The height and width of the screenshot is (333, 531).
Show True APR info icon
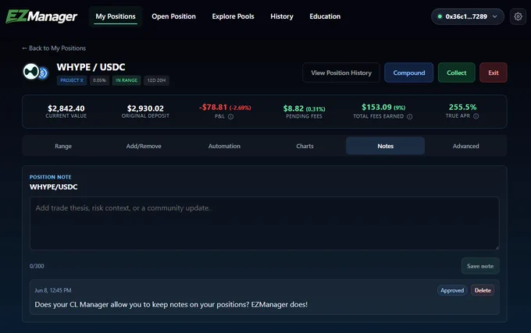point(476,116)
